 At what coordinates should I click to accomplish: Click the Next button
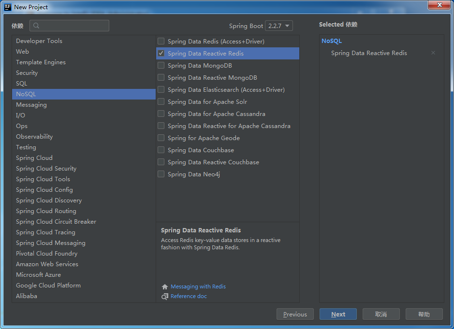pos(338,314)
